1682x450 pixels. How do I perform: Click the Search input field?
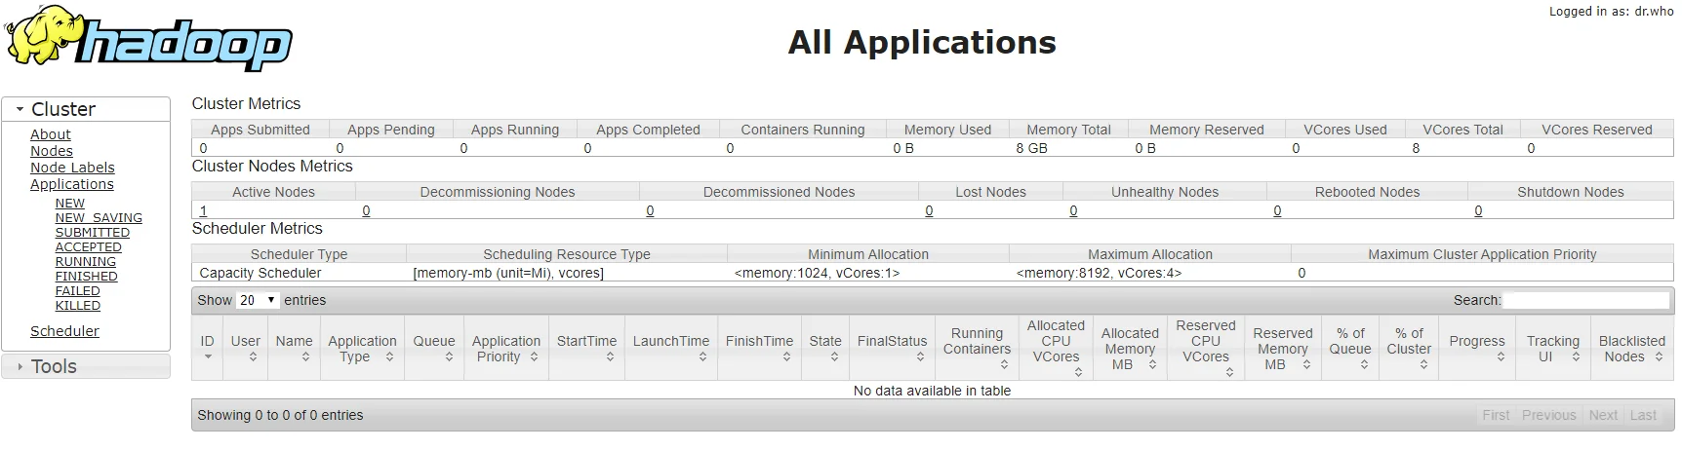click(x=1585, y=300)
